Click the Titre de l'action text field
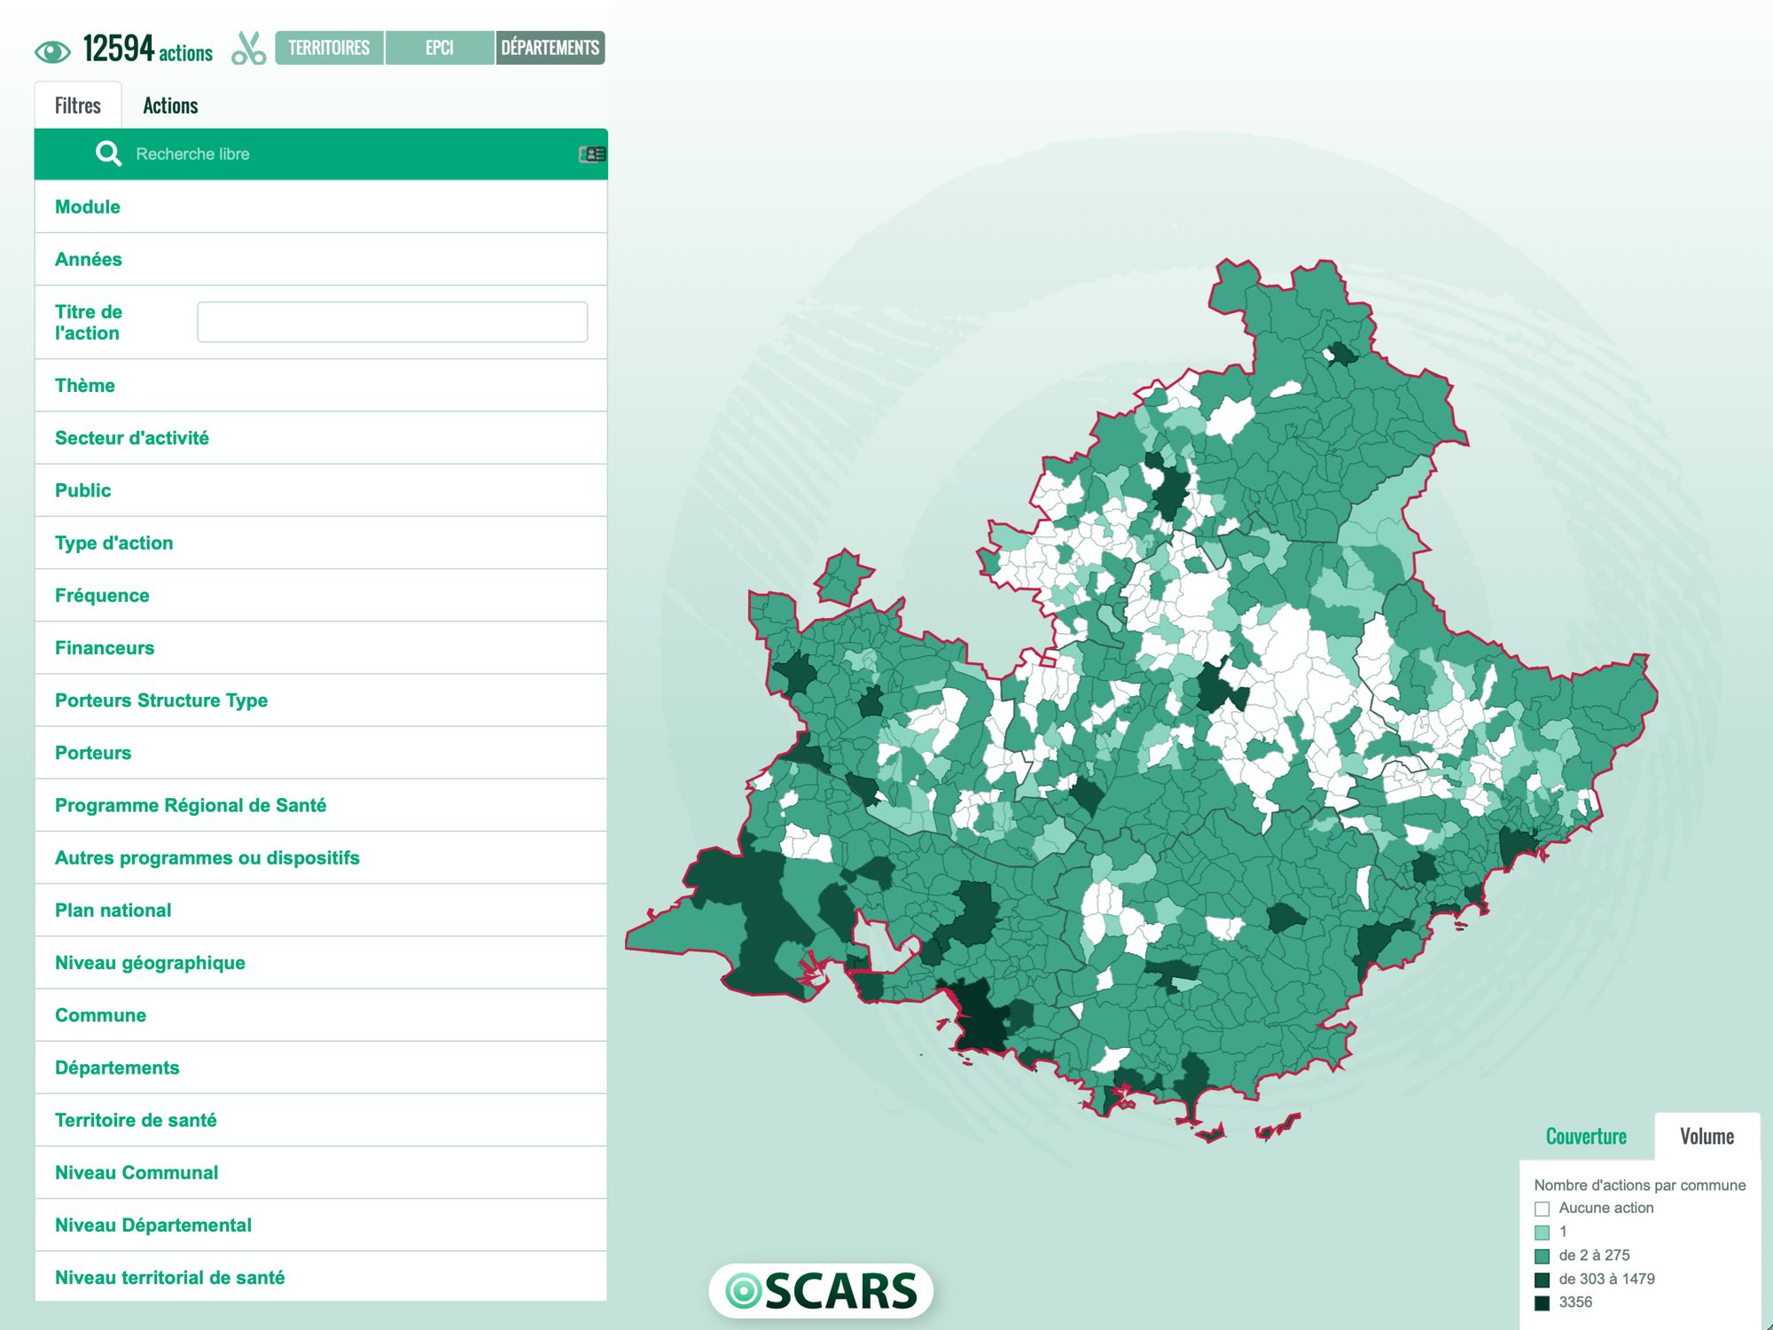Screen dimensions: 1773x1330 (x=392, y=322)
